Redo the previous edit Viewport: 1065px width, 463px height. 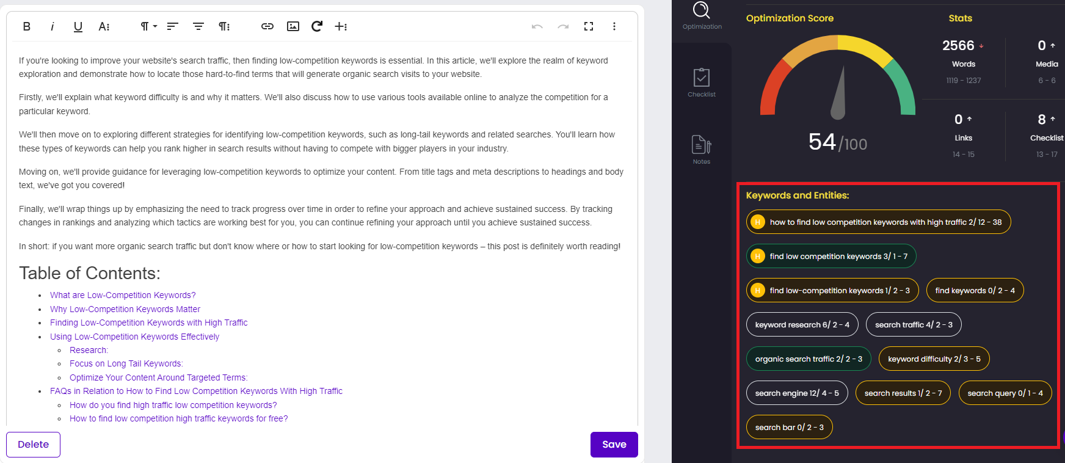[x=563, y=26]
